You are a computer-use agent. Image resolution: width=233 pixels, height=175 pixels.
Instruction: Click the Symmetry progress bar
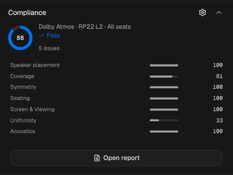click(164, 87)
